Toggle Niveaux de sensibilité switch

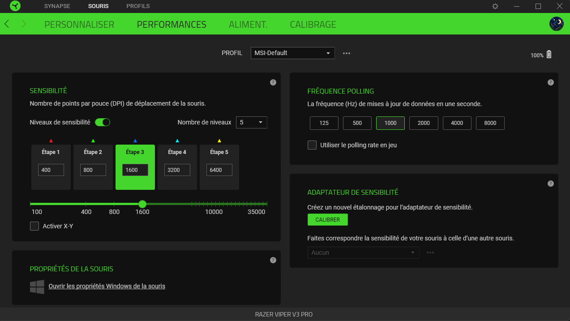pyautogui.click(x=103, y=122)
